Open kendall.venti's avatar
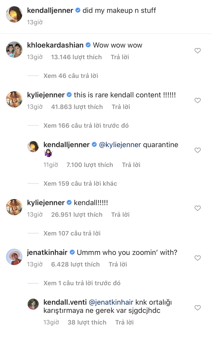Image resolution: width=212 pixels, height=338 pixels. point(33,304)
